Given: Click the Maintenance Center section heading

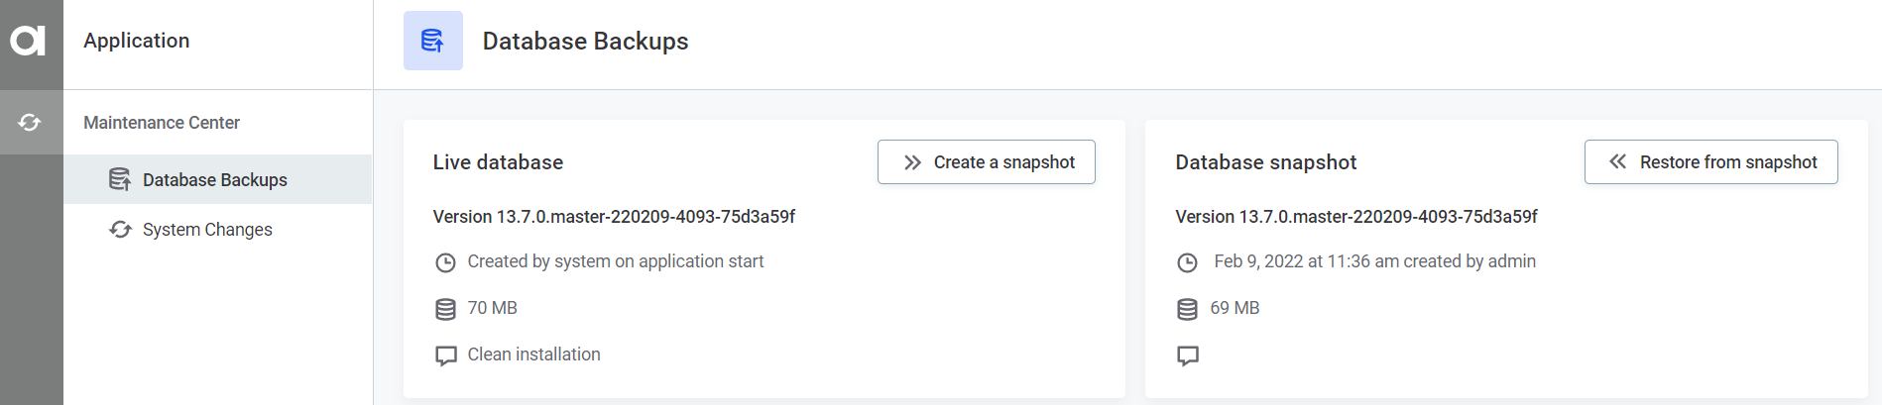Looking at the screenshot, I should 162,123.
